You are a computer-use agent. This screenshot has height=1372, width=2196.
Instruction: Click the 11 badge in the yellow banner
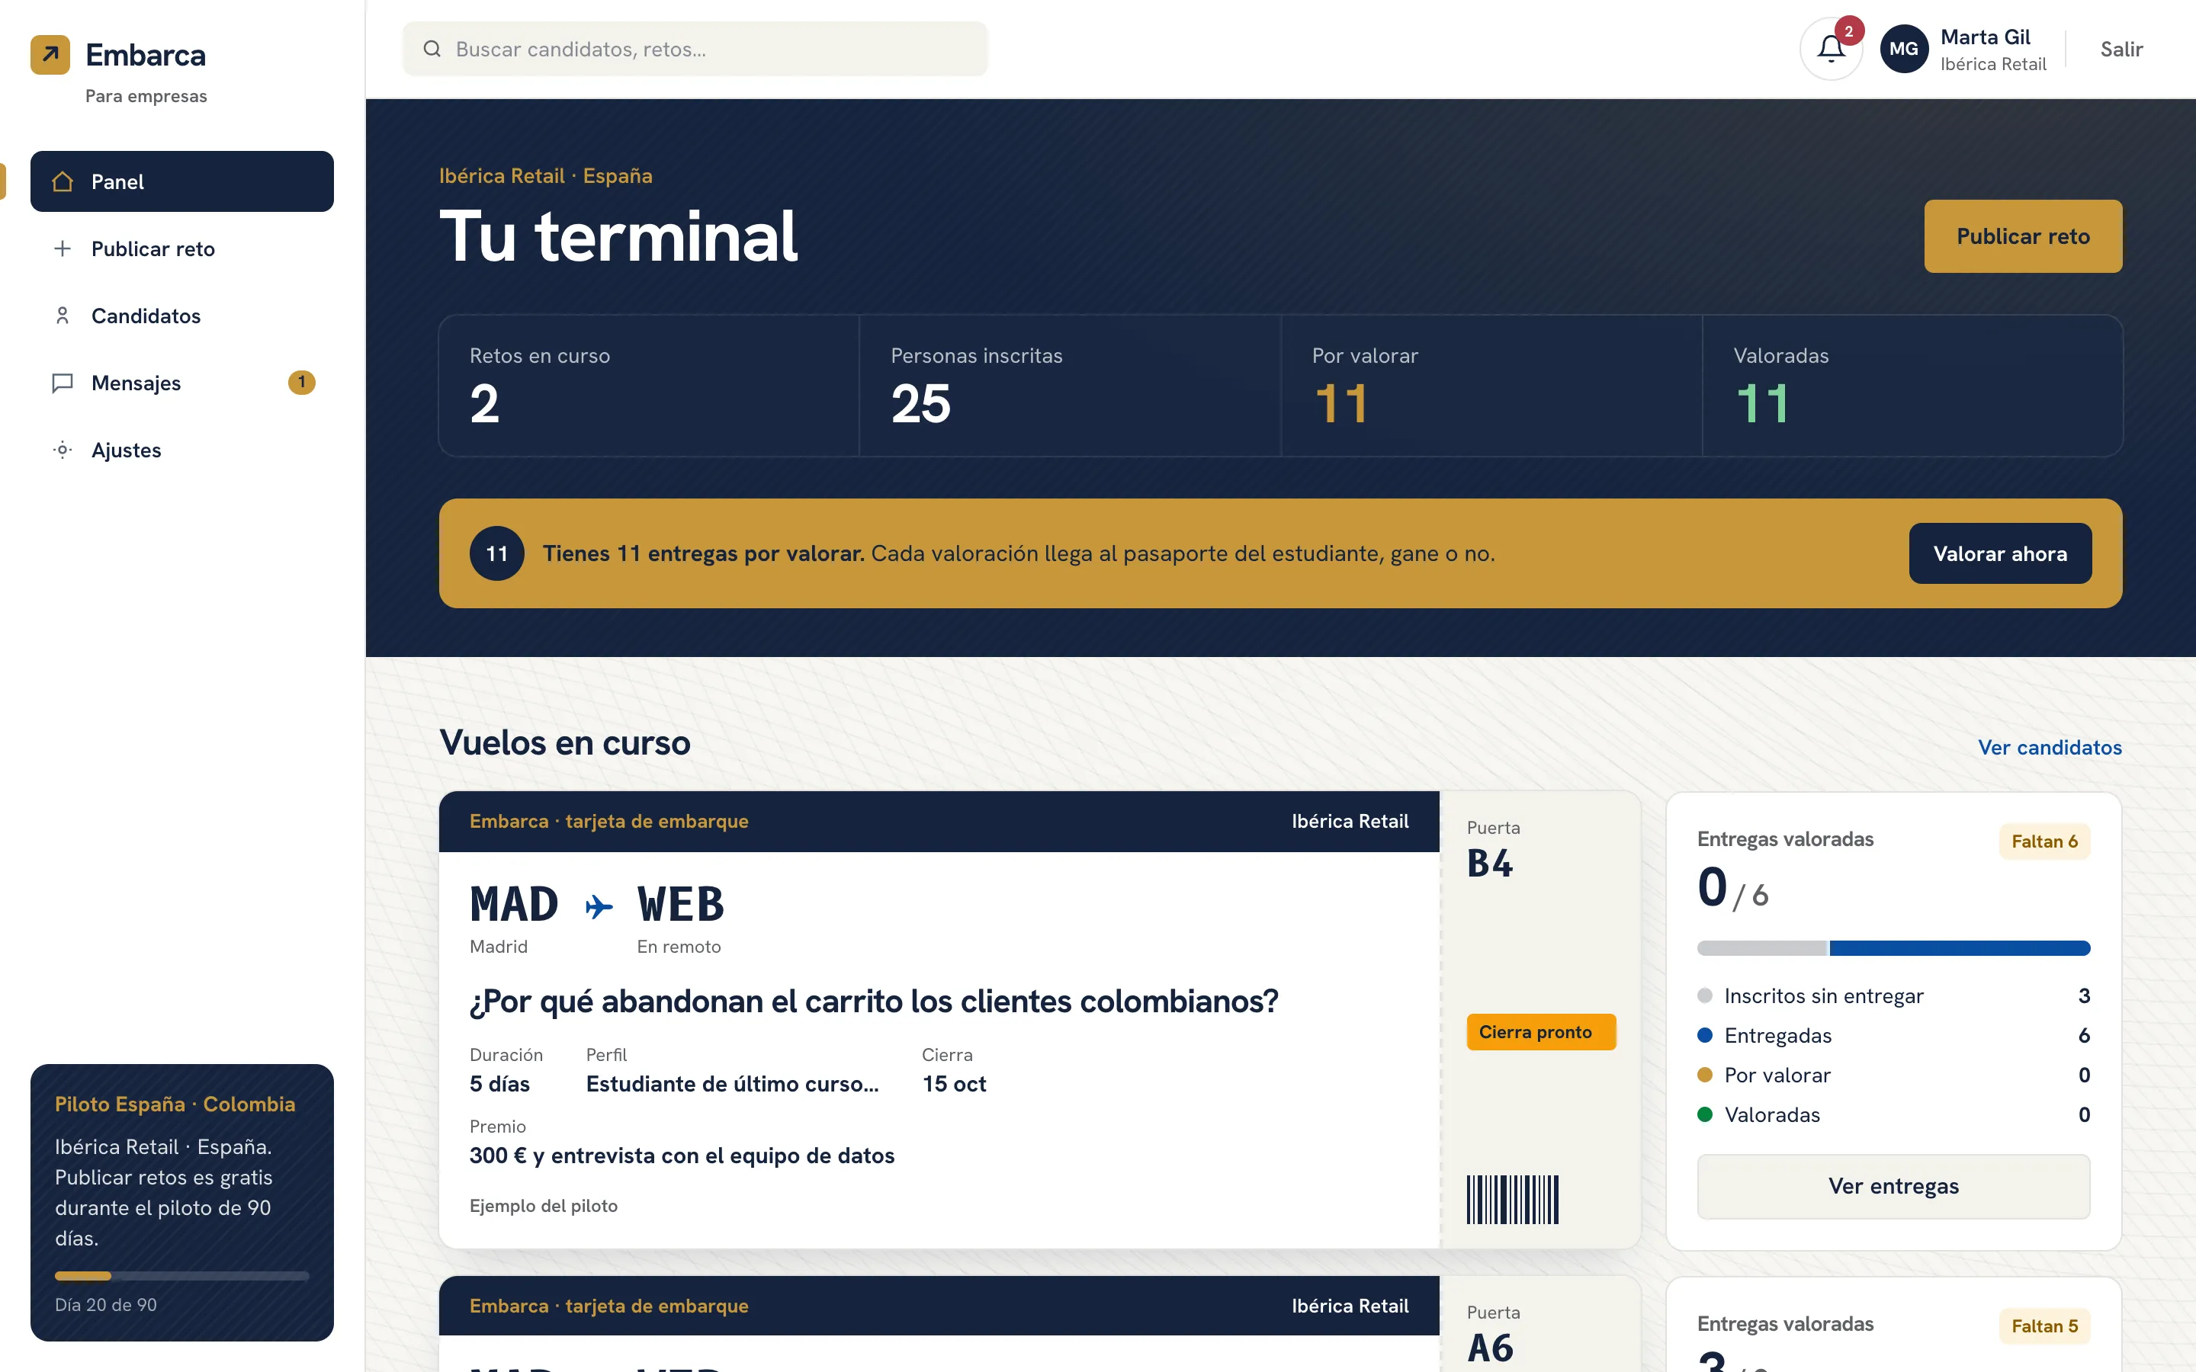point(496,553)
